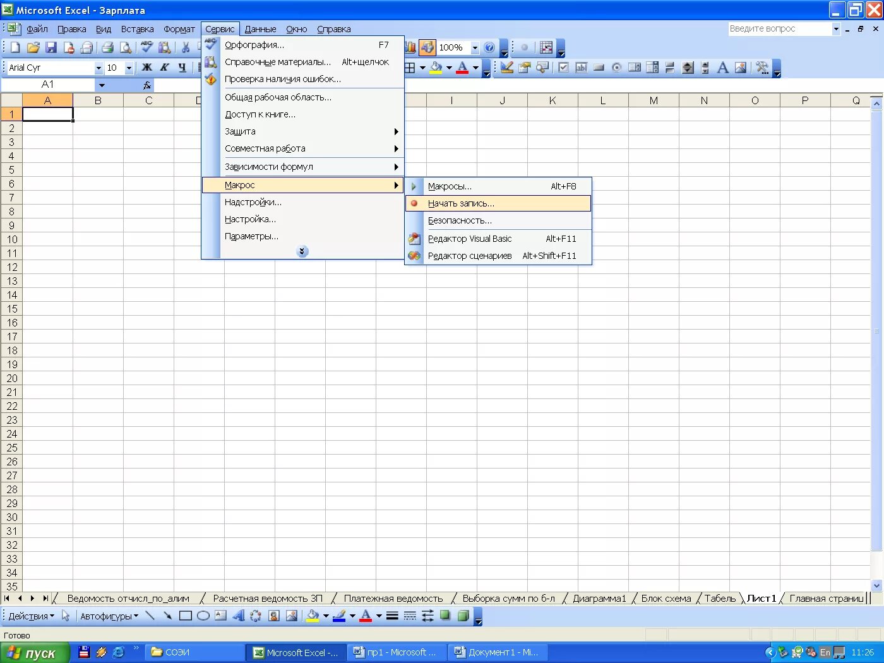
Task: Select the Rectangle drawing tool
Action: point(185,616)
